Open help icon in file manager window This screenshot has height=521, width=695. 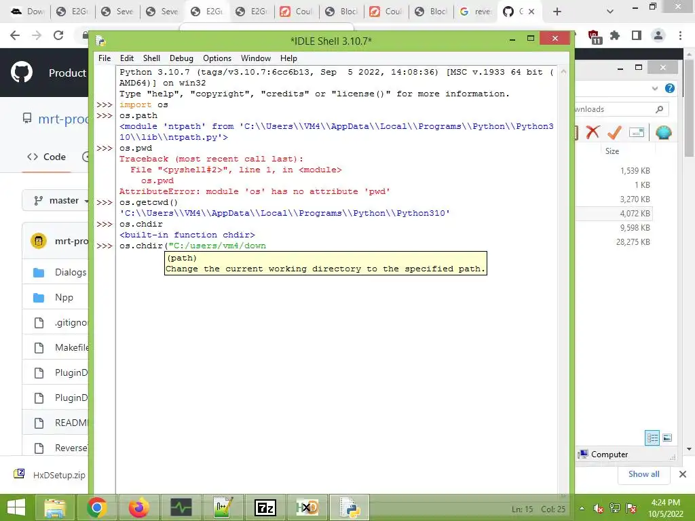pos(670,88)
